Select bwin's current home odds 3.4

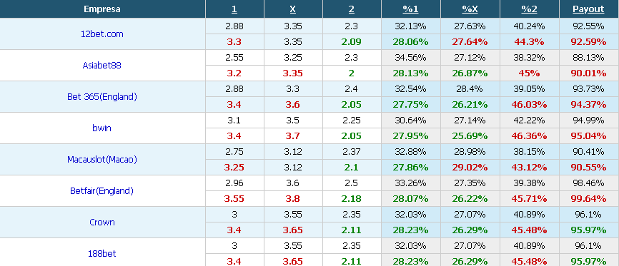pyautogui.click(x=234, y=136)
